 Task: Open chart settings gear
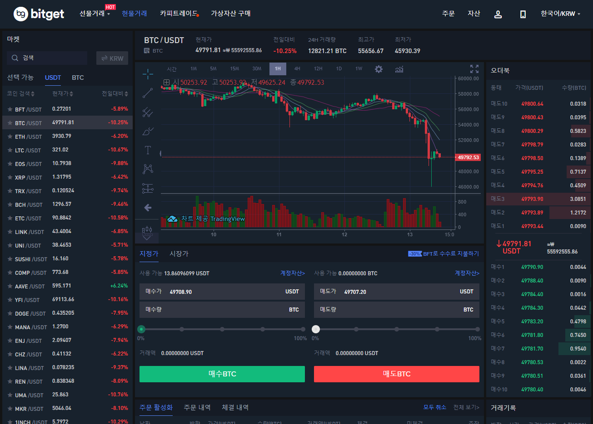click(379, 69)
